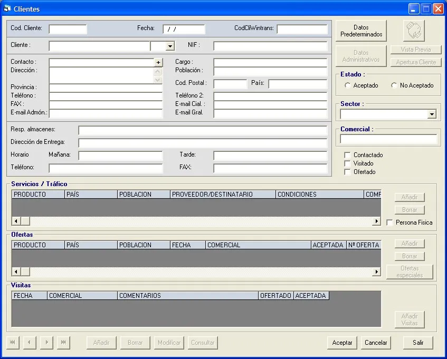The image size is (447, 359).
Task: Check the Contactado checkbox
Action: point(347,155)
